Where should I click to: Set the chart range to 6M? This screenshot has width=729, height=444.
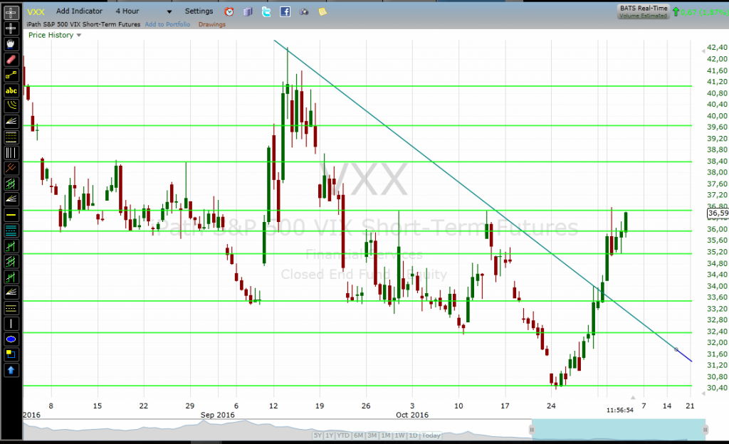(359, 435)
